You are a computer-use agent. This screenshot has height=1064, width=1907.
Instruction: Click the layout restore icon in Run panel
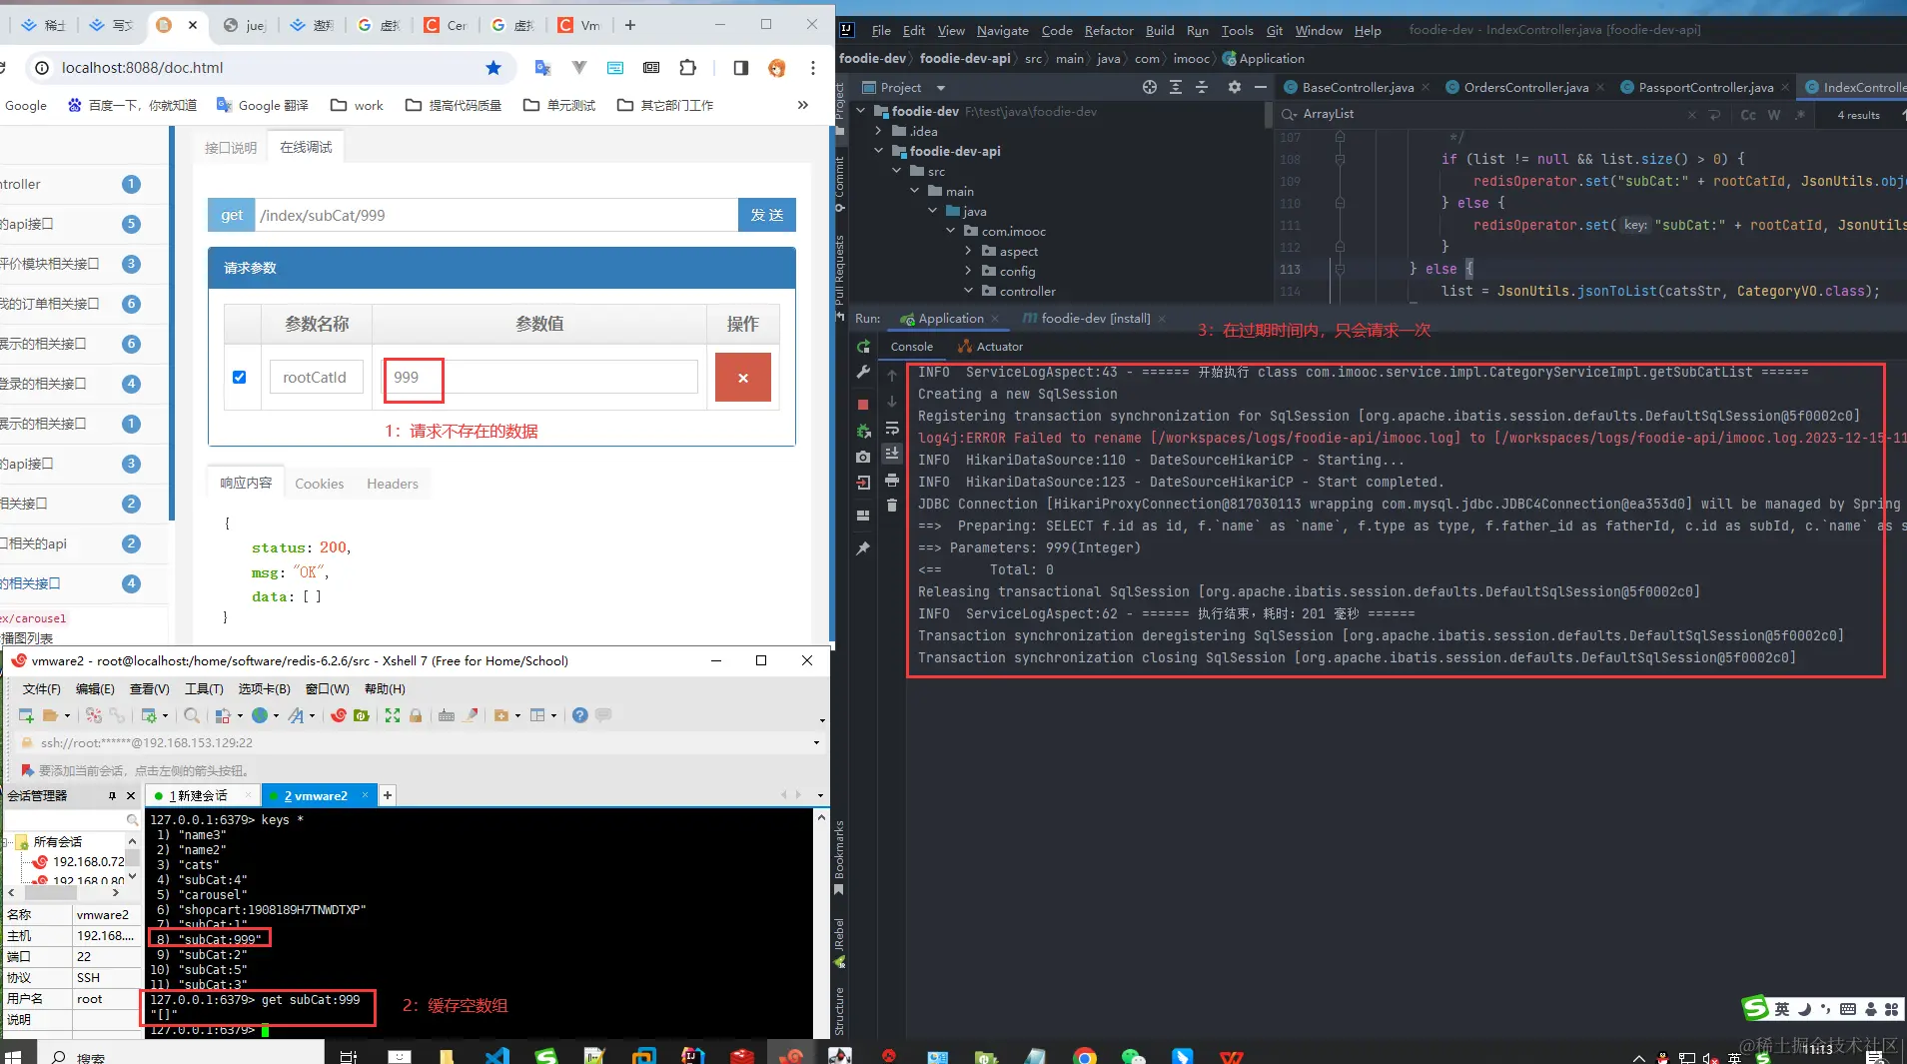pyautogui.click(x=863, y=516)
